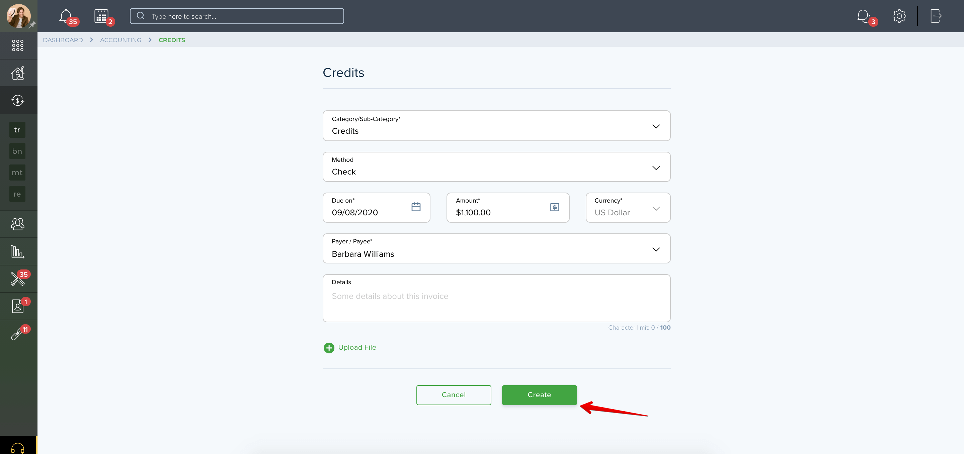Open the applications document icon with badge 1
Viewport: 964px width, 454px height.
[18, 306]
